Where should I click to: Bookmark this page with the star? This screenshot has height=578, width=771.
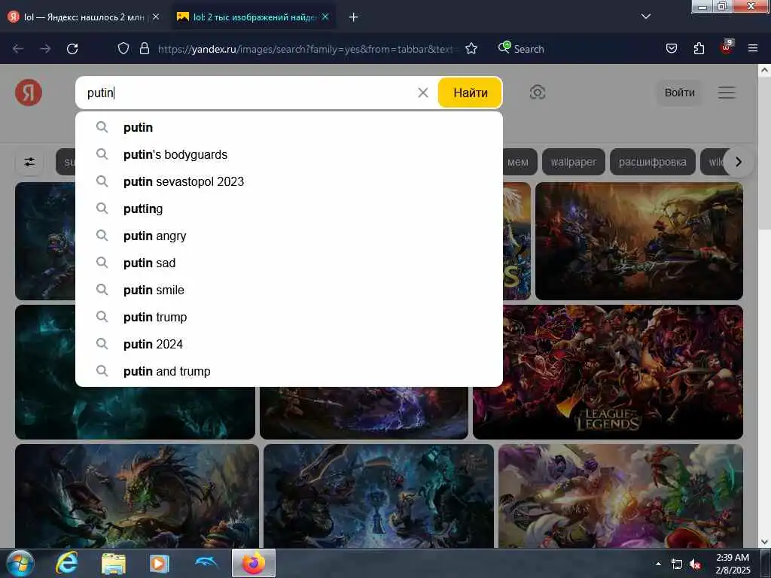click(x=471, y=48)
